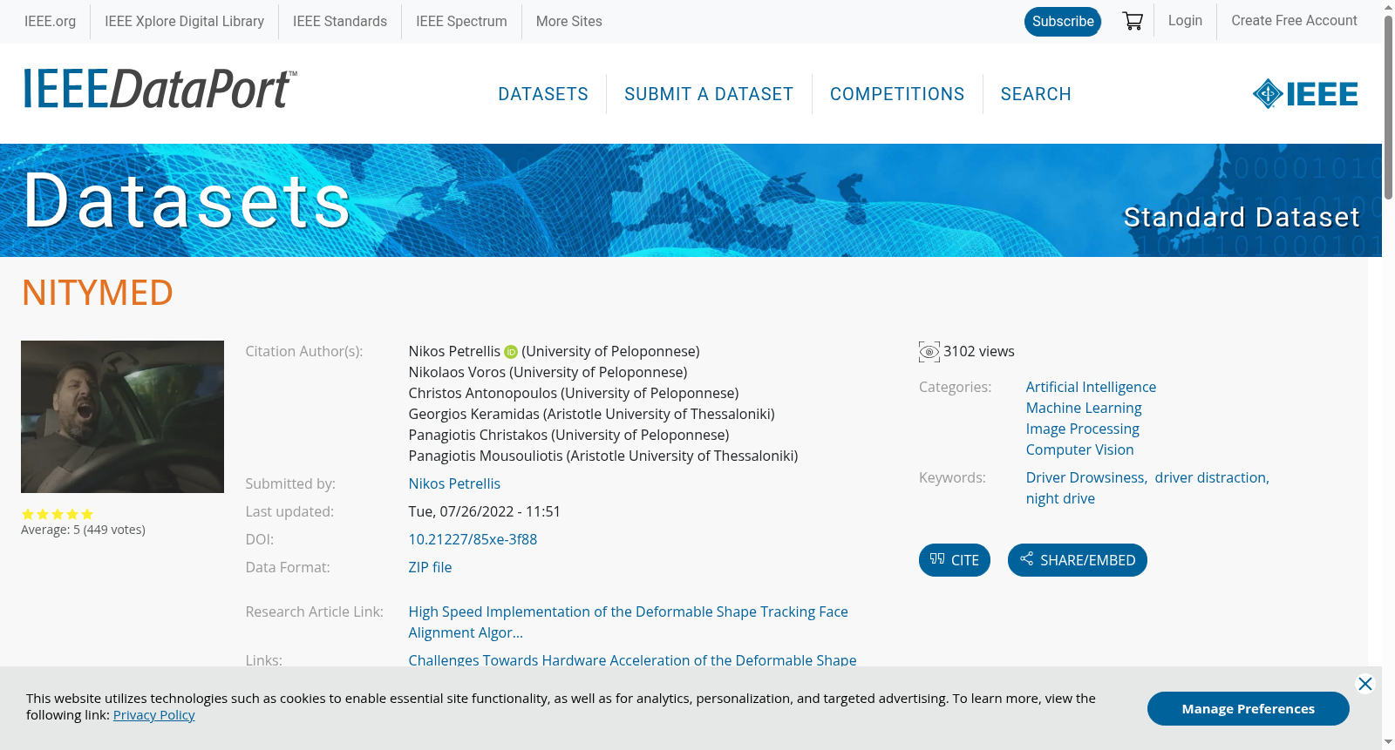The height and width of the screenshot is (750, 1395).
Task: Open High Speed Implementation research article link
Action: [x=628, y=622]
